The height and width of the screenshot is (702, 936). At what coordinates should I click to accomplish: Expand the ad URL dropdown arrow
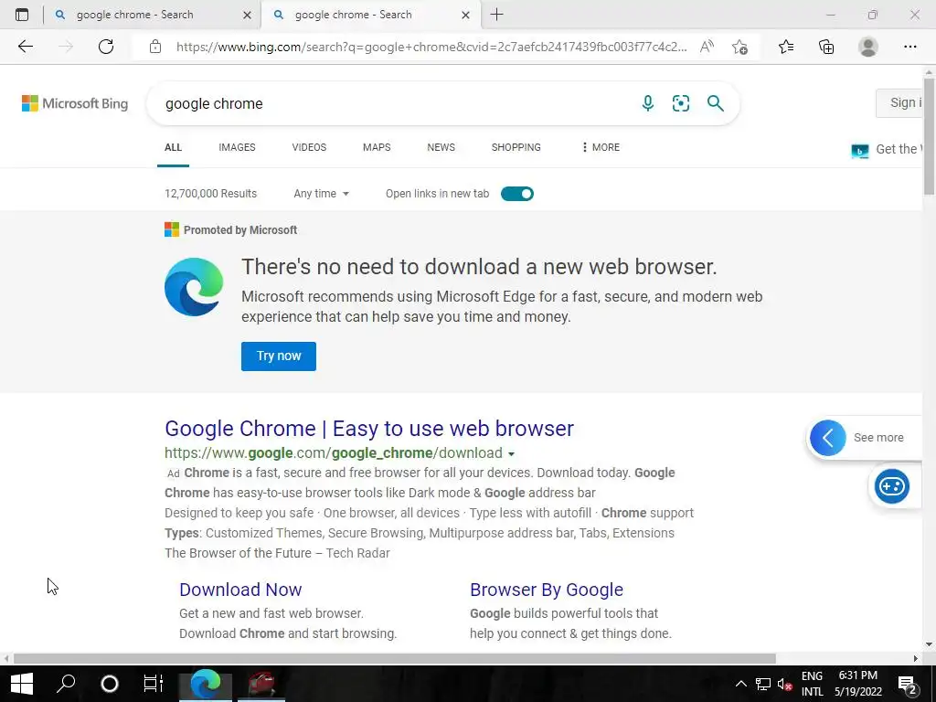click(511, 453)
